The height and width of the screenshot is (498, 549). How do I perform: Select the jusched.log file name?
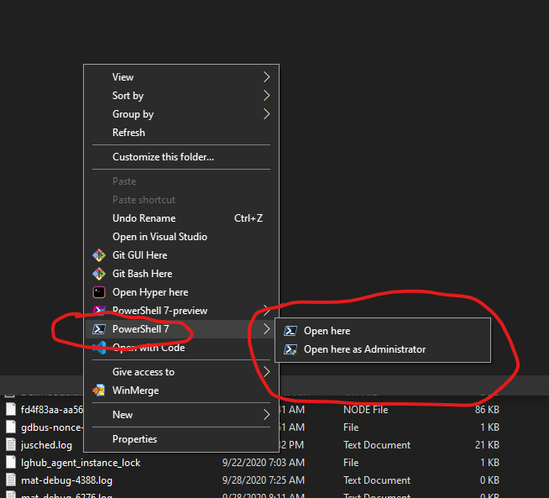(x=46, y=445)
